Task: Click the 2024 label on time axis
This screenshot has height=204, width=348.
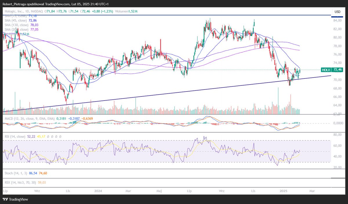Action: coord(99,191)
